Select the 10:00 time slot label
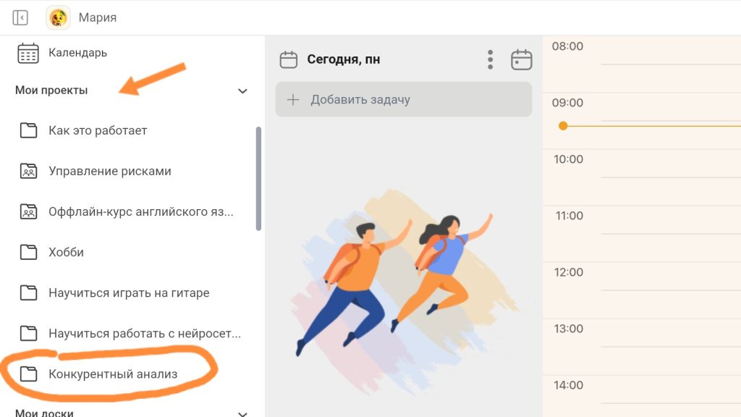 coord(569,159)
